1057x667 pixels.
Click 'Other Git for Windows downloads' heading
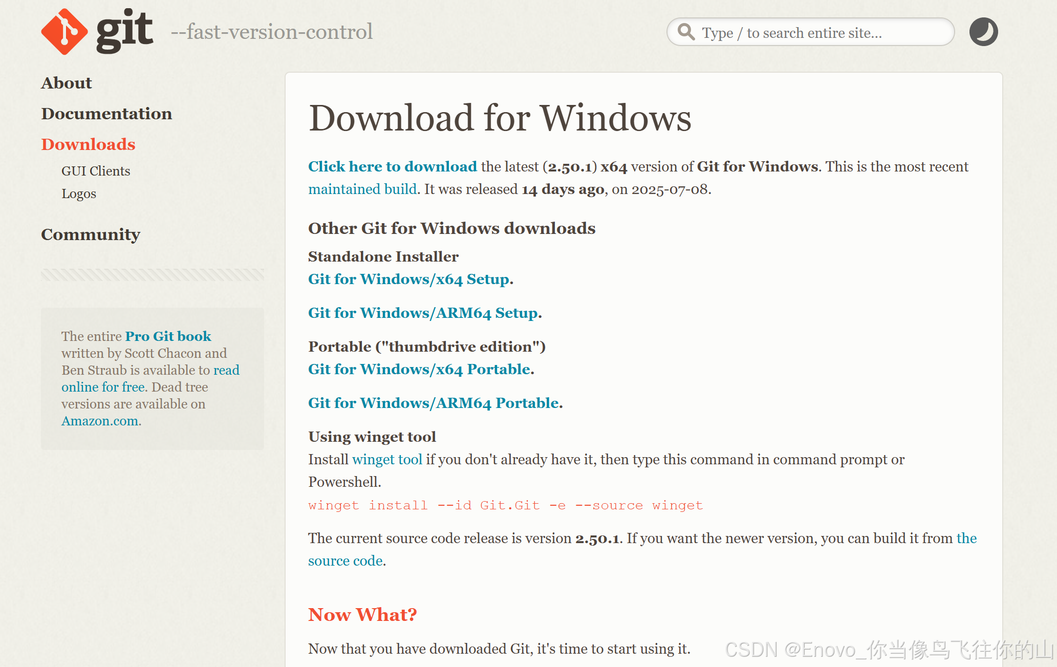tap(452, 228)
